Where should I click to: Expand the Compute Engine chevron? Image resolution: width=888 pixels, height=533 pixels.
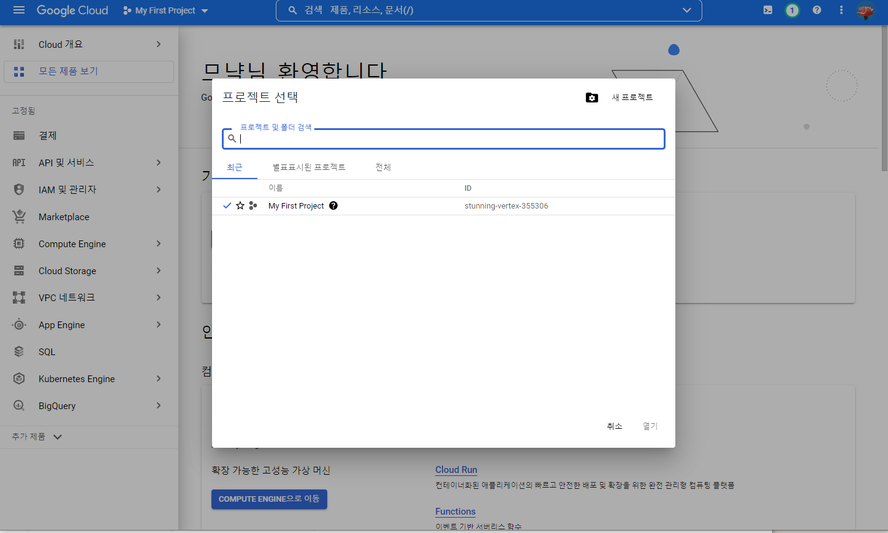[159, 243]
